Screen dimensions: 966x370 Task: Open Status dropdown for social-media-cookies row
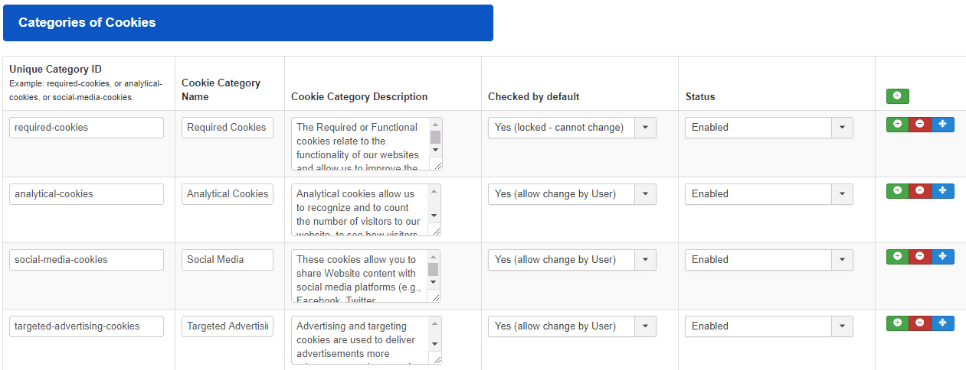pyautogui.click(x=768, y=260)
